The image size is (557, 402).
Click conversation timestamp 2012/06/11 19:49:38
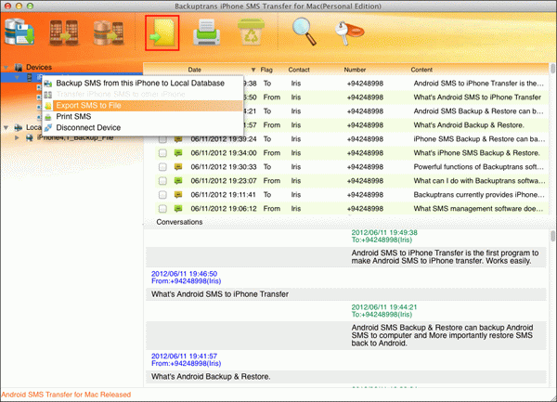coord(384,233)
